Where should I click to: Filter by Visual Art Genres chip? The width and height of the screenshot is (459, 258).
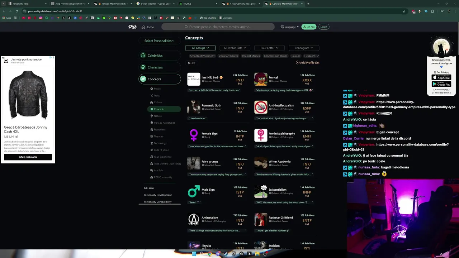click(x=228, y=56)
